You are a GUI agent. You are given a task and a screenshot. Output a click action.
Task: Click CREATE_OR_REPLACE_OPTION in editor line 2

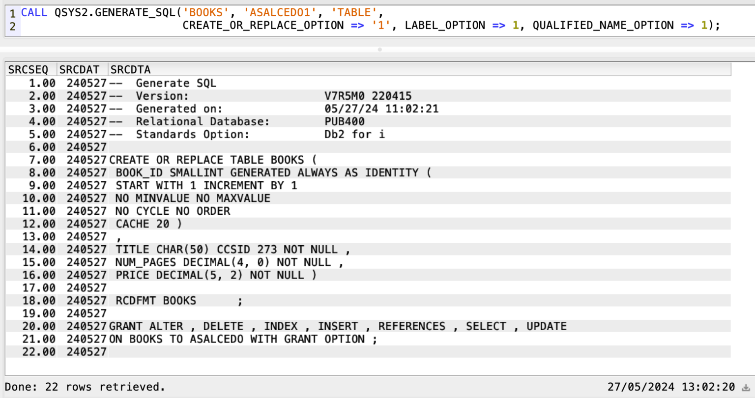coord(263,26)
